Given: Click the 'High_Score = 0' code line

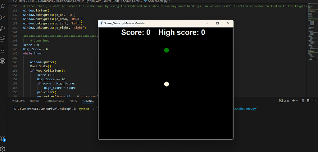Looking at the screenshot, I should coord(35,49).
